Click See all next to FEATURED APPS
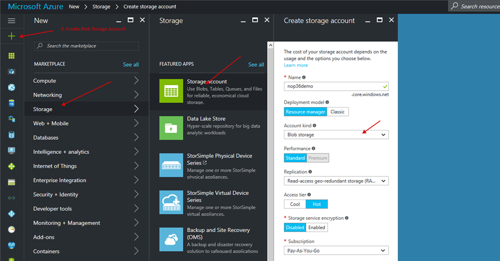 click(x=256, y=64)
